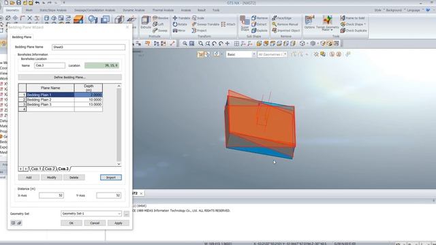Expand the Check Shape dropdown arrow
Screen dimensions: 436x245
coord(365,24)
